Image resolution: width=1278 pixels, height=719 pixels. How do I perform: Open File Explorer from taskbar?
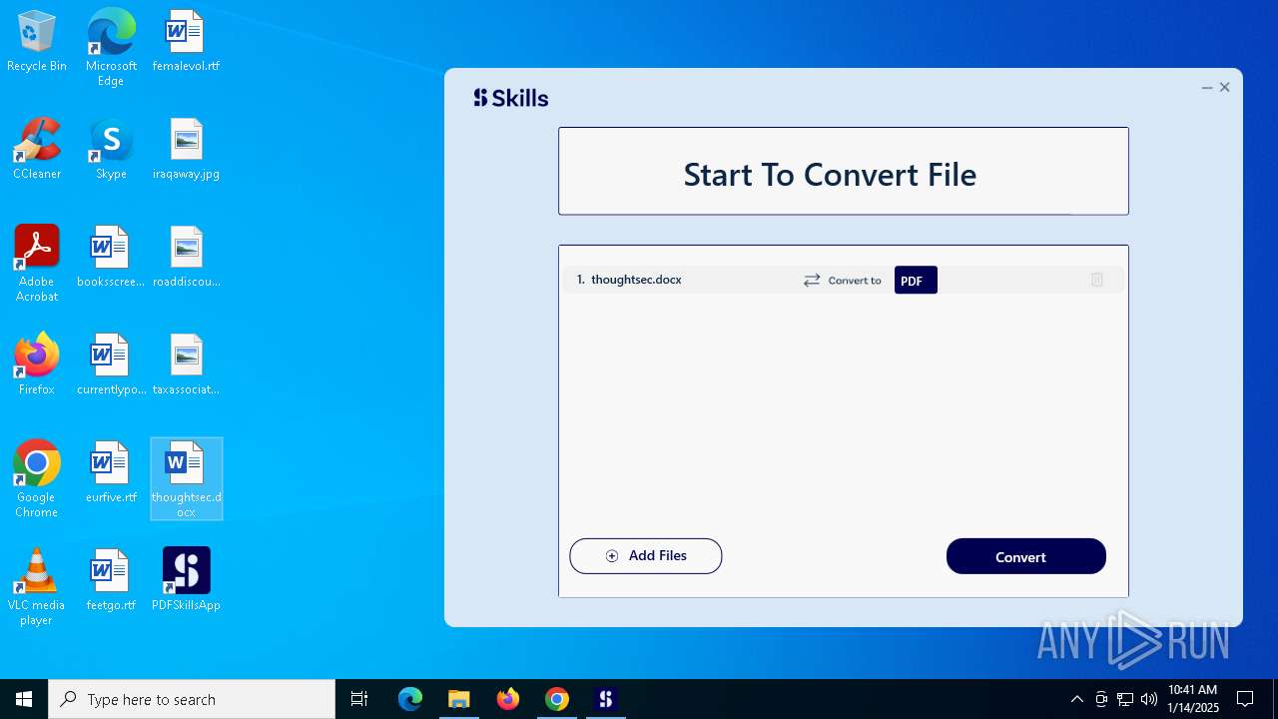(458, 699)
